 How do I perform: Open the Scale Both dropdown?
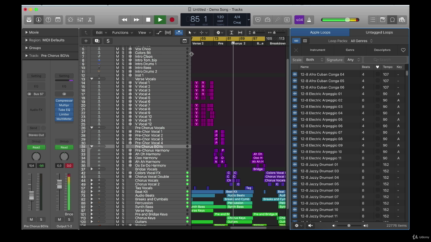[314, 60]
